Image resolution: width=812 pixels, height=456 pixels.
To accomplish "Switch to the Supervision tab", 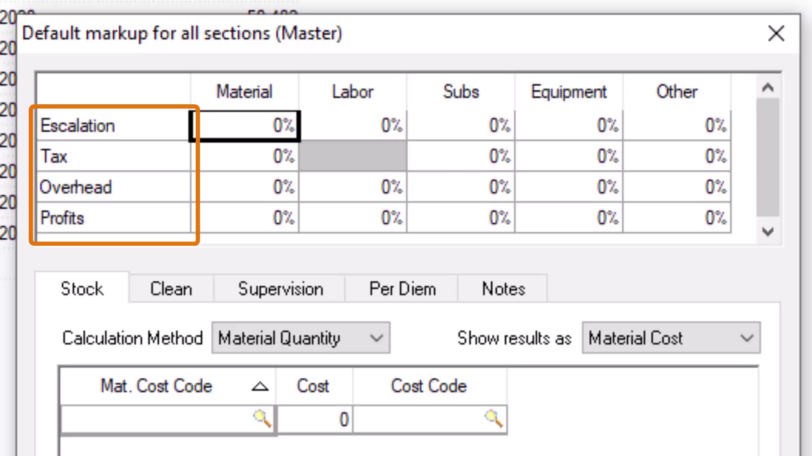I will [280, 289].
